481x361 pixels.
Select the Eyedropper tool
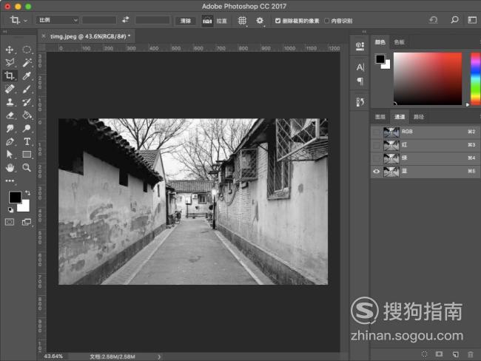[27, 75]
